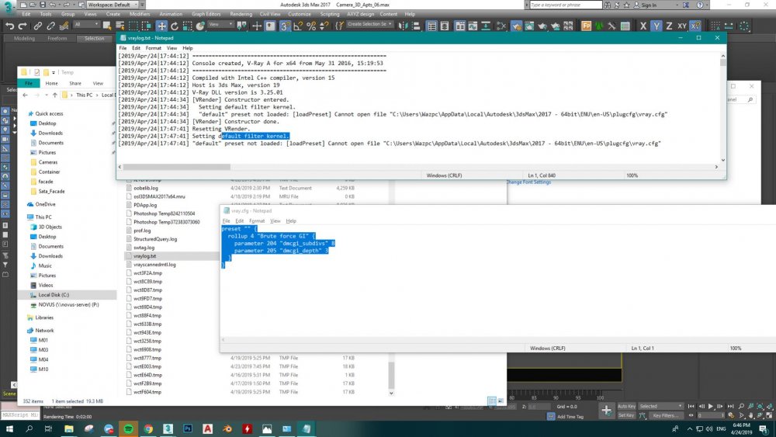The width and height of the screenshot is (776, 437).
Task: Toggle the Angle Snap button in toolbar
Action: (297, 26)
